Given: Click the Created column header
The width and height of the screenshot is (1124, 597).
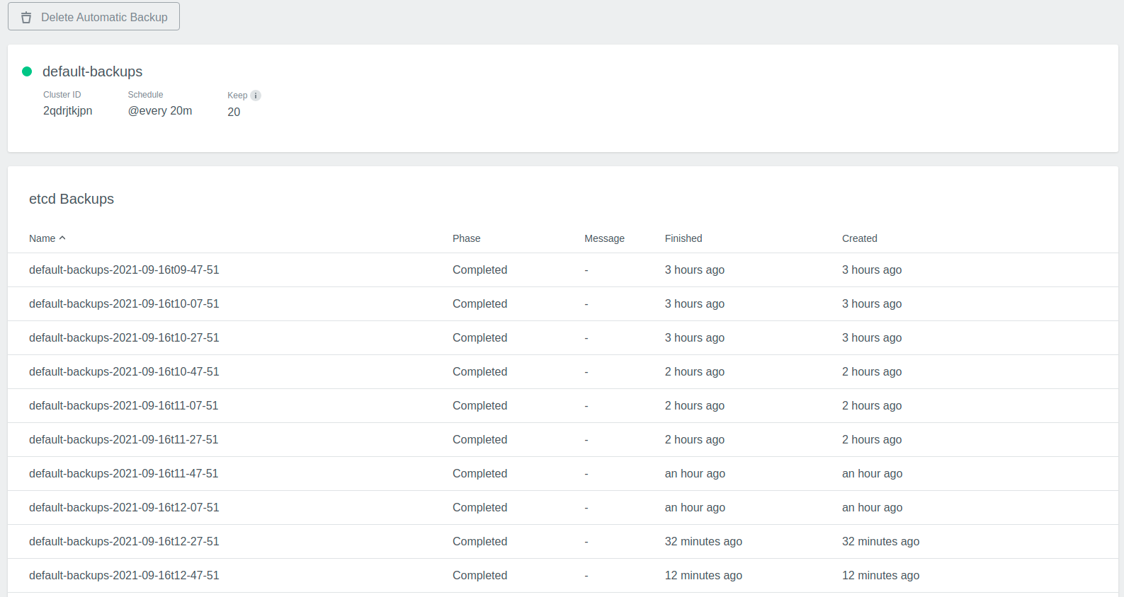Looking at the screenshot, I should pos(860,238).
